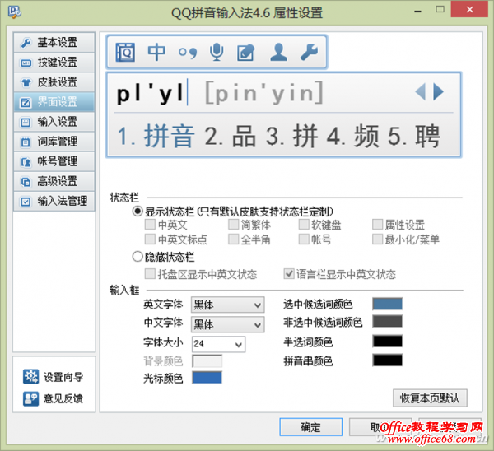
Task: Click the handwriting edit icon in preview bar
Action: tap(245, 53)
